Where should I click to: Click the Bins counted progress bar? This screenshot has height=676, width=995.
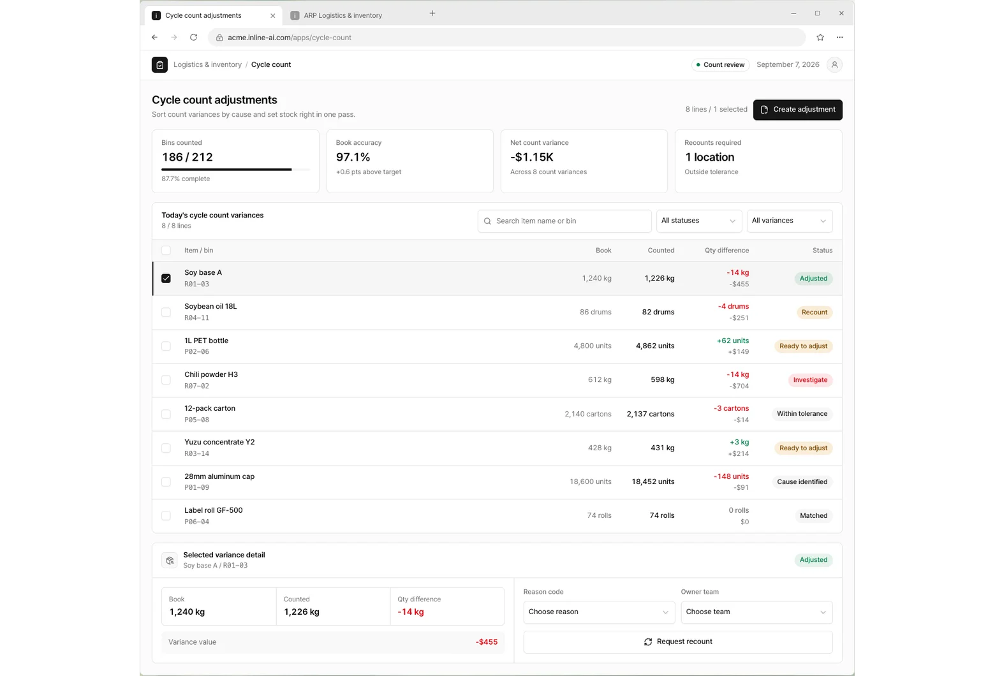click(x=235, y=170)
